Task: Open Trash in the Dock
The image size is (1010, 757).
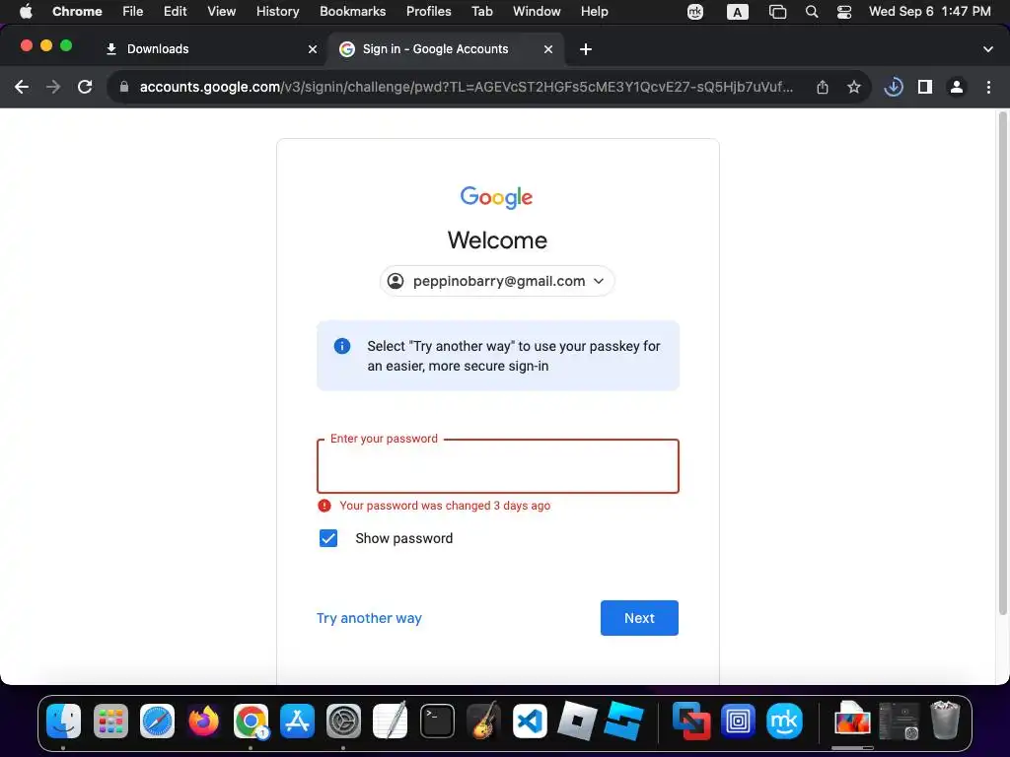Action: click(x=945, y=721)
